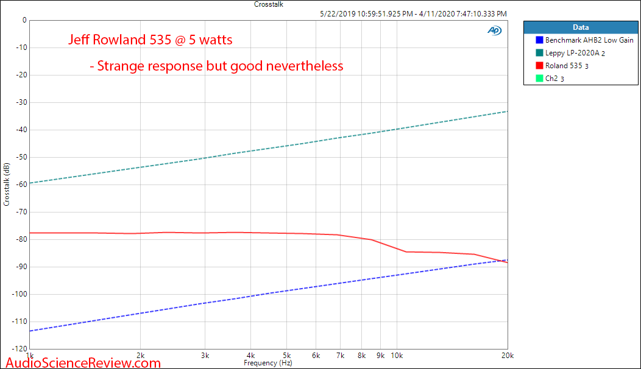Click the '-90' tick on the dB axis
Viewport: 641px width, 369px height.
click(21, 267)
